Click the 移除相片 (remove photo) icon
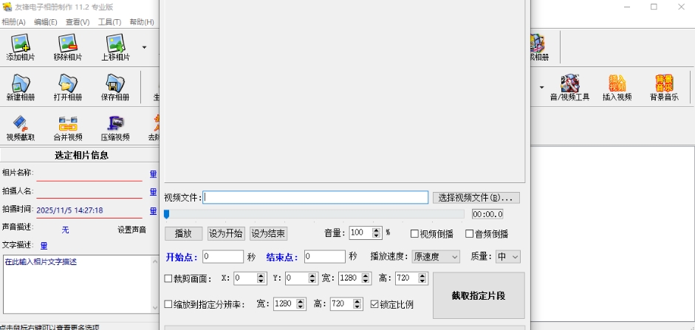The width and height of the screenshot is (695, 330). [x=68, y=47]
